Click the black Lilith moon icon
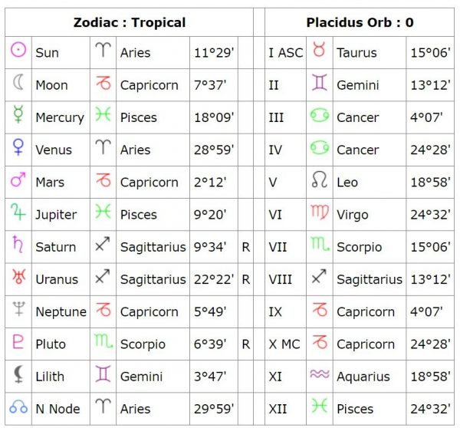The image size is (460, 428). 18,374
